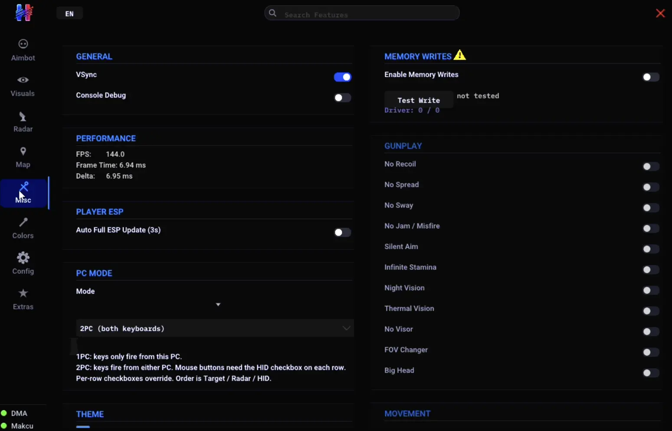Click the magnifier icon in search bar

coord(272,13)
